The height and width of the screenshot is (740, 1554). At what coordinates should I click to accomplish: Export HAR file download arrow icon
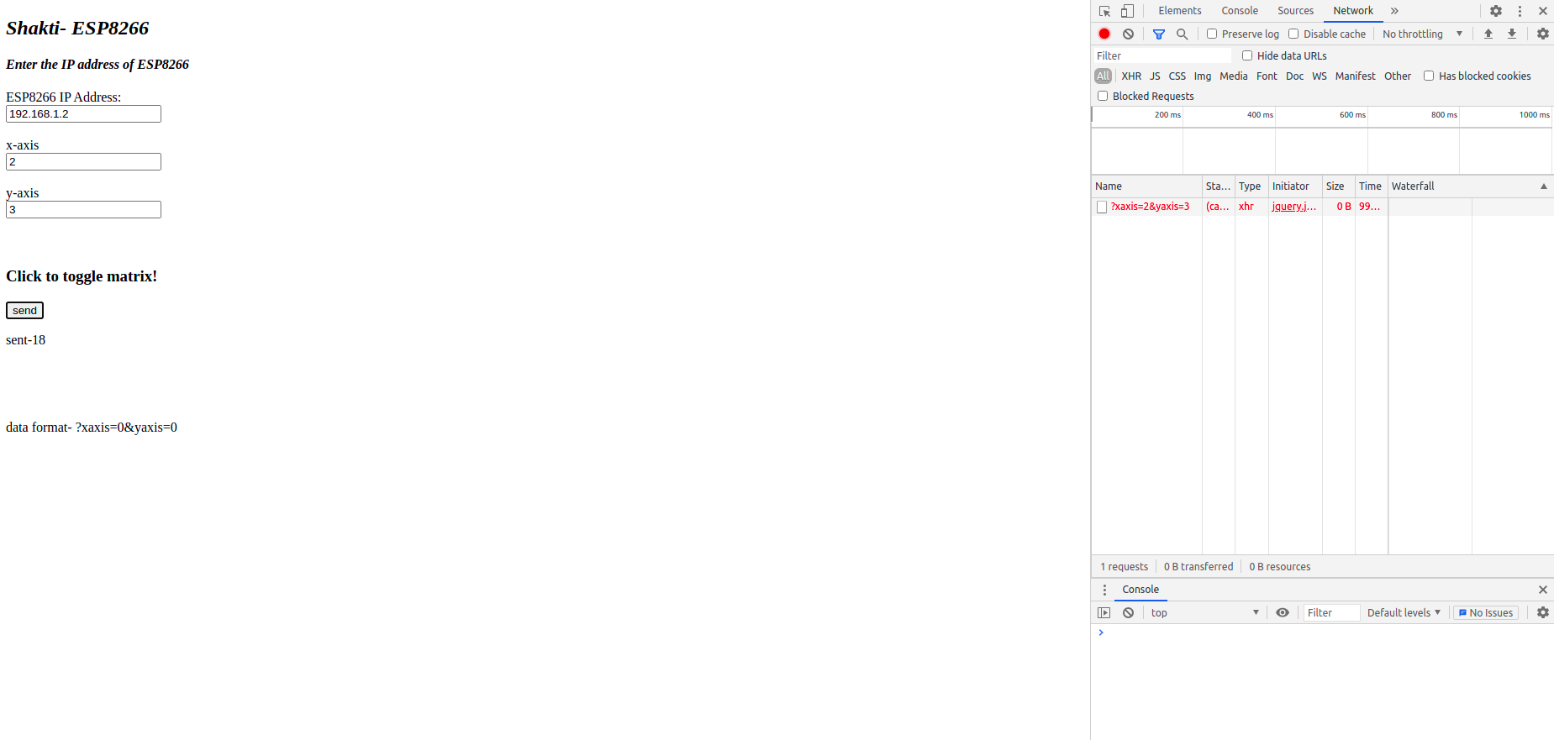point(1512,34)
